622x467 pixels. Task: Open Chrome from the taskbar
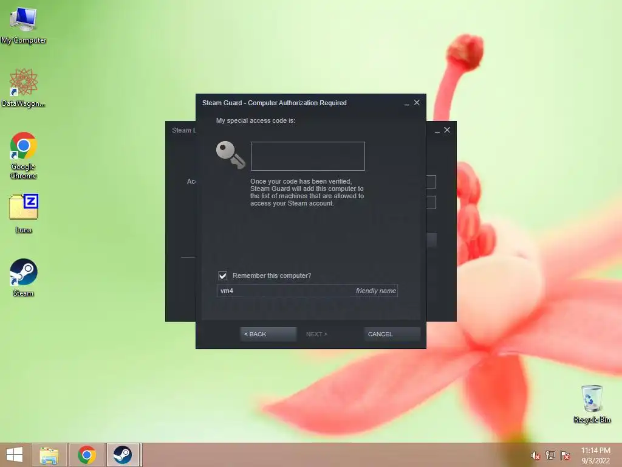pos(87,455)
